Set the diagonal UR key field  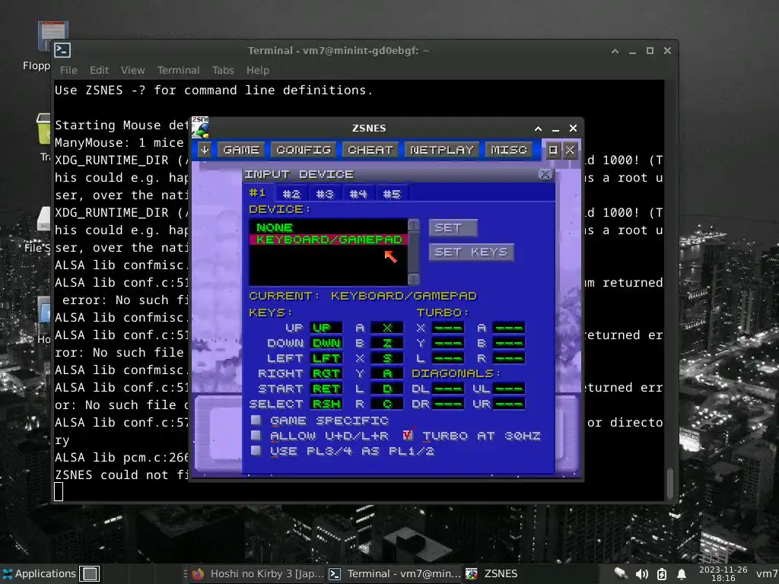tap(509, 405)
